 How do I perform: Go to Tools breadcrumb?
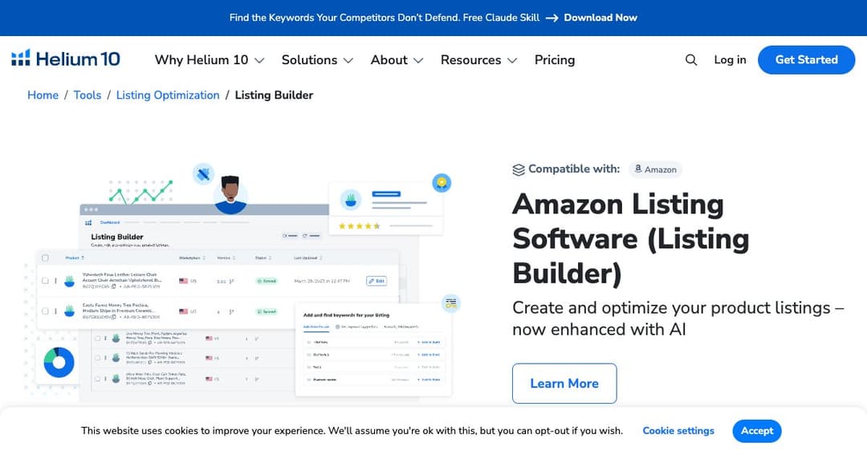(x=88, y=95)
